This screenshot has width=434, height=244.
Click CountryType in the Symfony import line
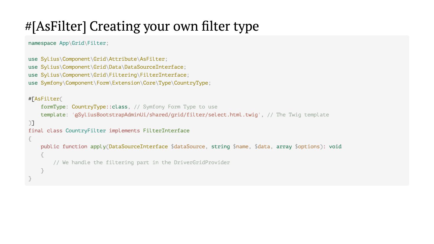coord(191,83)
